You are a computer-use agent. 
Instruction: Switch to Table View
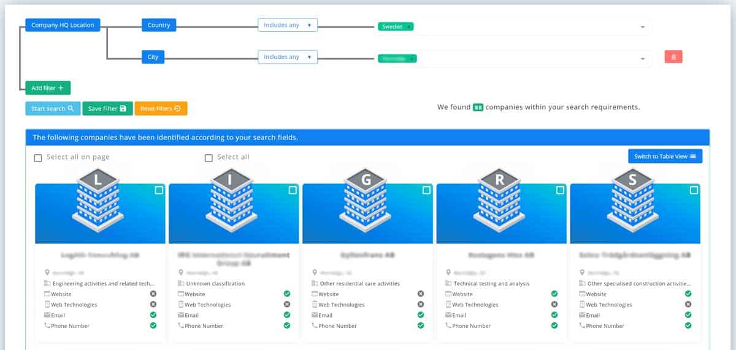665,157
